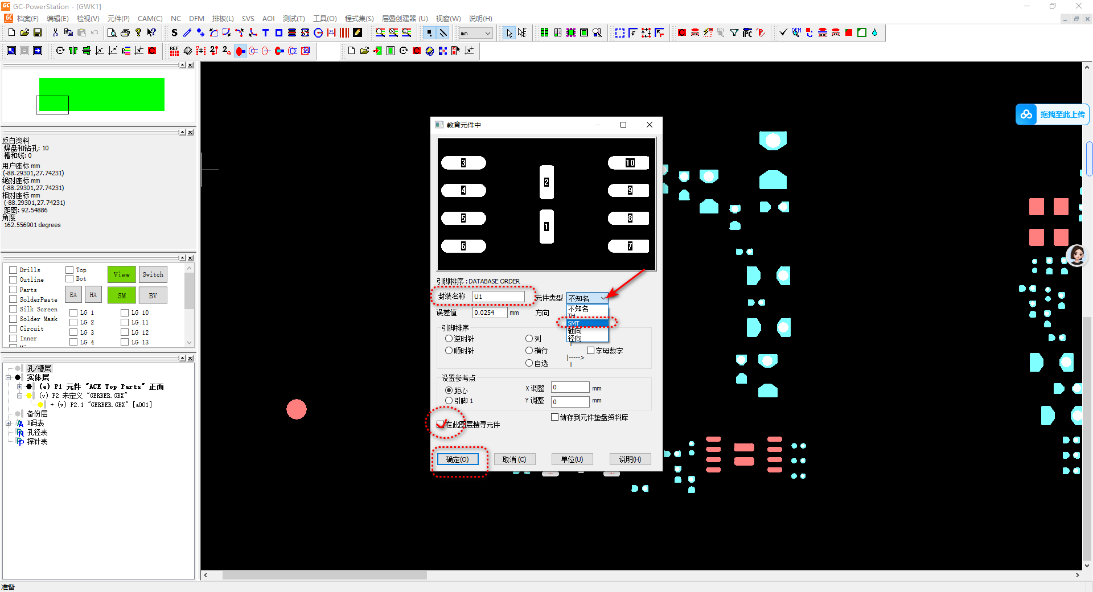Click the 单位(U) button
Image resolution: width=1093 pixels, height=592 pixels.
[x=572, y=459]
